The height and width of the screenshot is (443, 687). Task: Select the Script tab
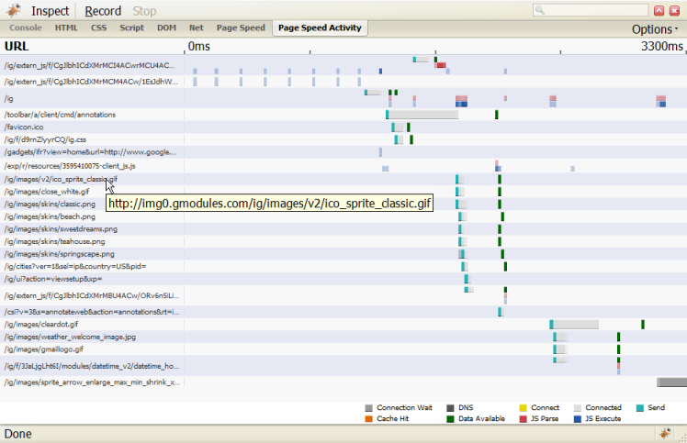tap(131, 28)
